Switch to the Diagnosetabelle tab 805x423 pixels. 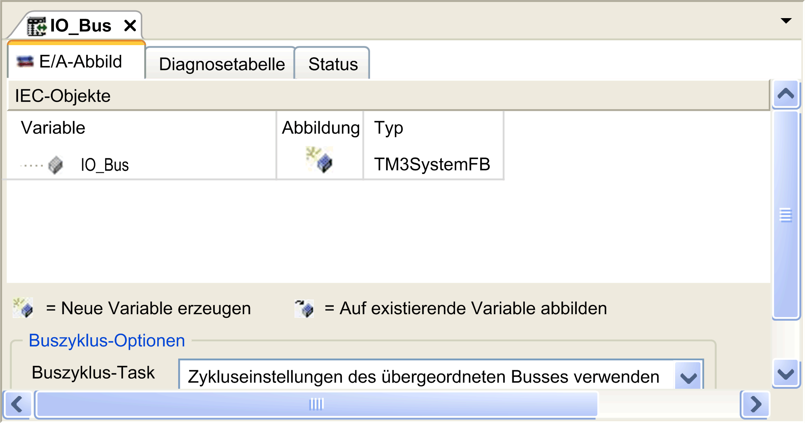pyautogui.click(x=221, y=64)
